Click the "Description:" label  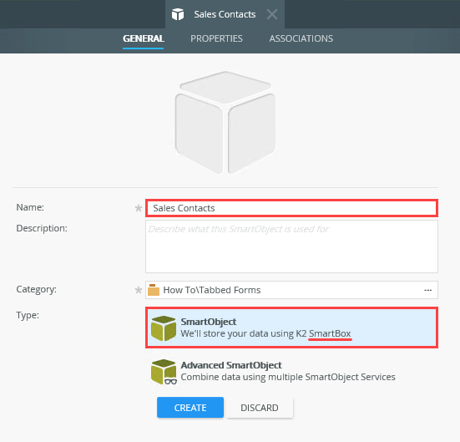pos(42,228)
